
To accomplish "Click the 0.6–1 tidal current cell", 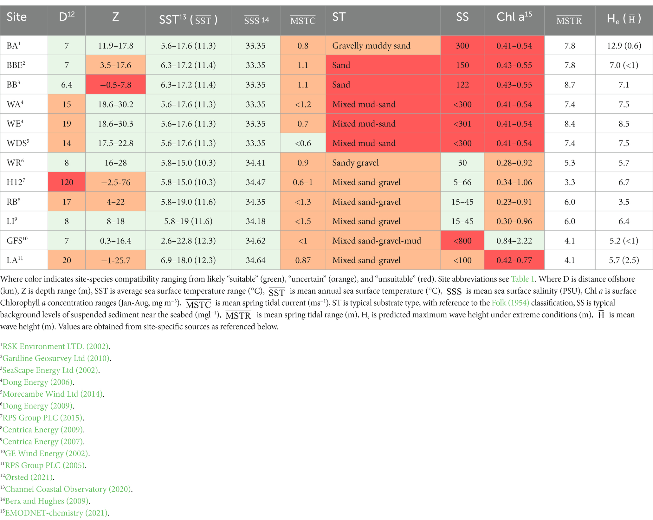I will point(303,182).
